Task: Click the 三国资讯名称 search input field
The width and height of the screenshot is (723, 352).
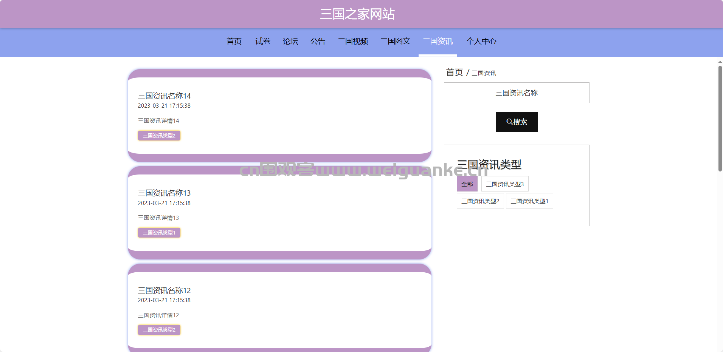Action: click(517, 93)
